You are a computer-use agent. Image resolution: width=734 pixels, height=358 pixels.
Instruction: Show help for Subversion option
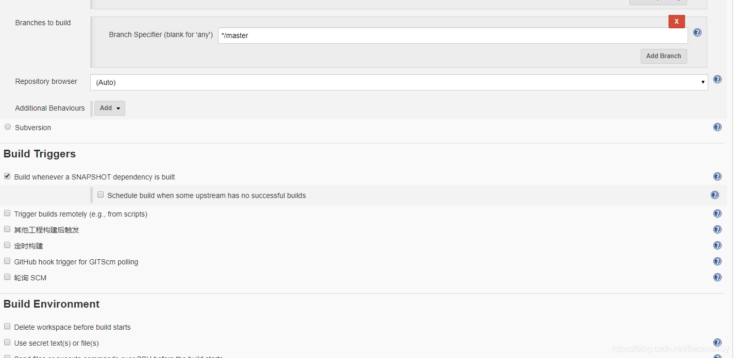(718, 127)
